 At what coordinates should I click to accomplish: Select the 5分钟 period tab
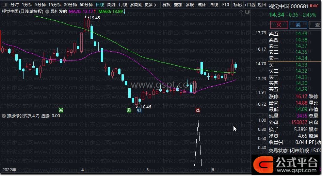pyautogui.click(x=40, y=4)
